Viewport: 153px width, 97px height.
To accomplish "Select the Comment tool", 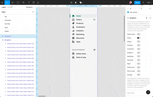I will click(x=38, y=3).
